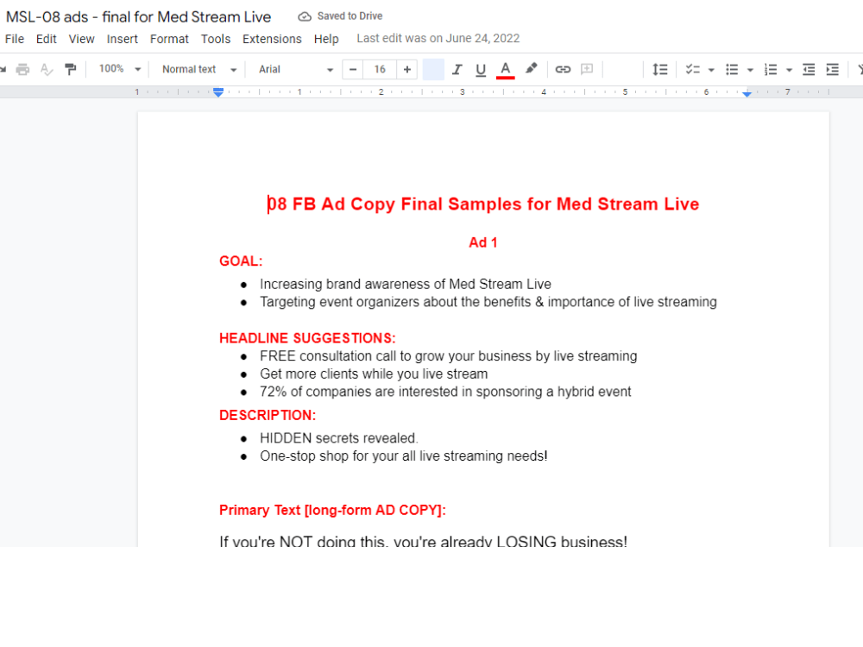Click bullet HIDDEN secrets revealed
The image size is (863, 647).
(x=339, y=438)
